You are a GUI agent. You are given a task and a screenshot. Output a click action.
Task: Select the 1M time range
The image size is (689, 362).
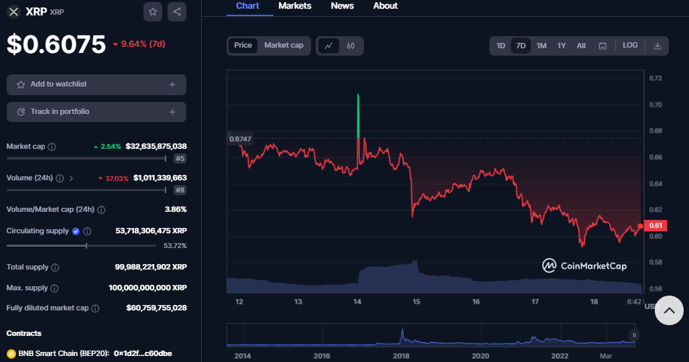[x=542, y=46]
